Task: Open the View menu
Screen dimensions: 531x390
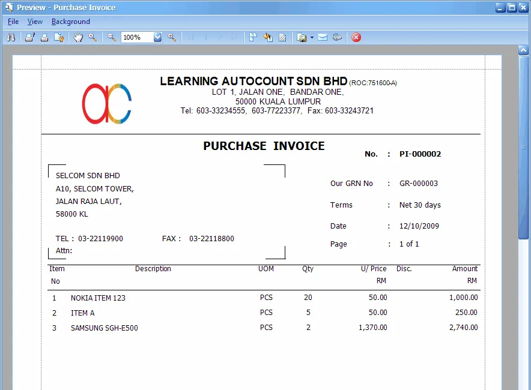Action: pyautogui.click(x=35, y=22)
